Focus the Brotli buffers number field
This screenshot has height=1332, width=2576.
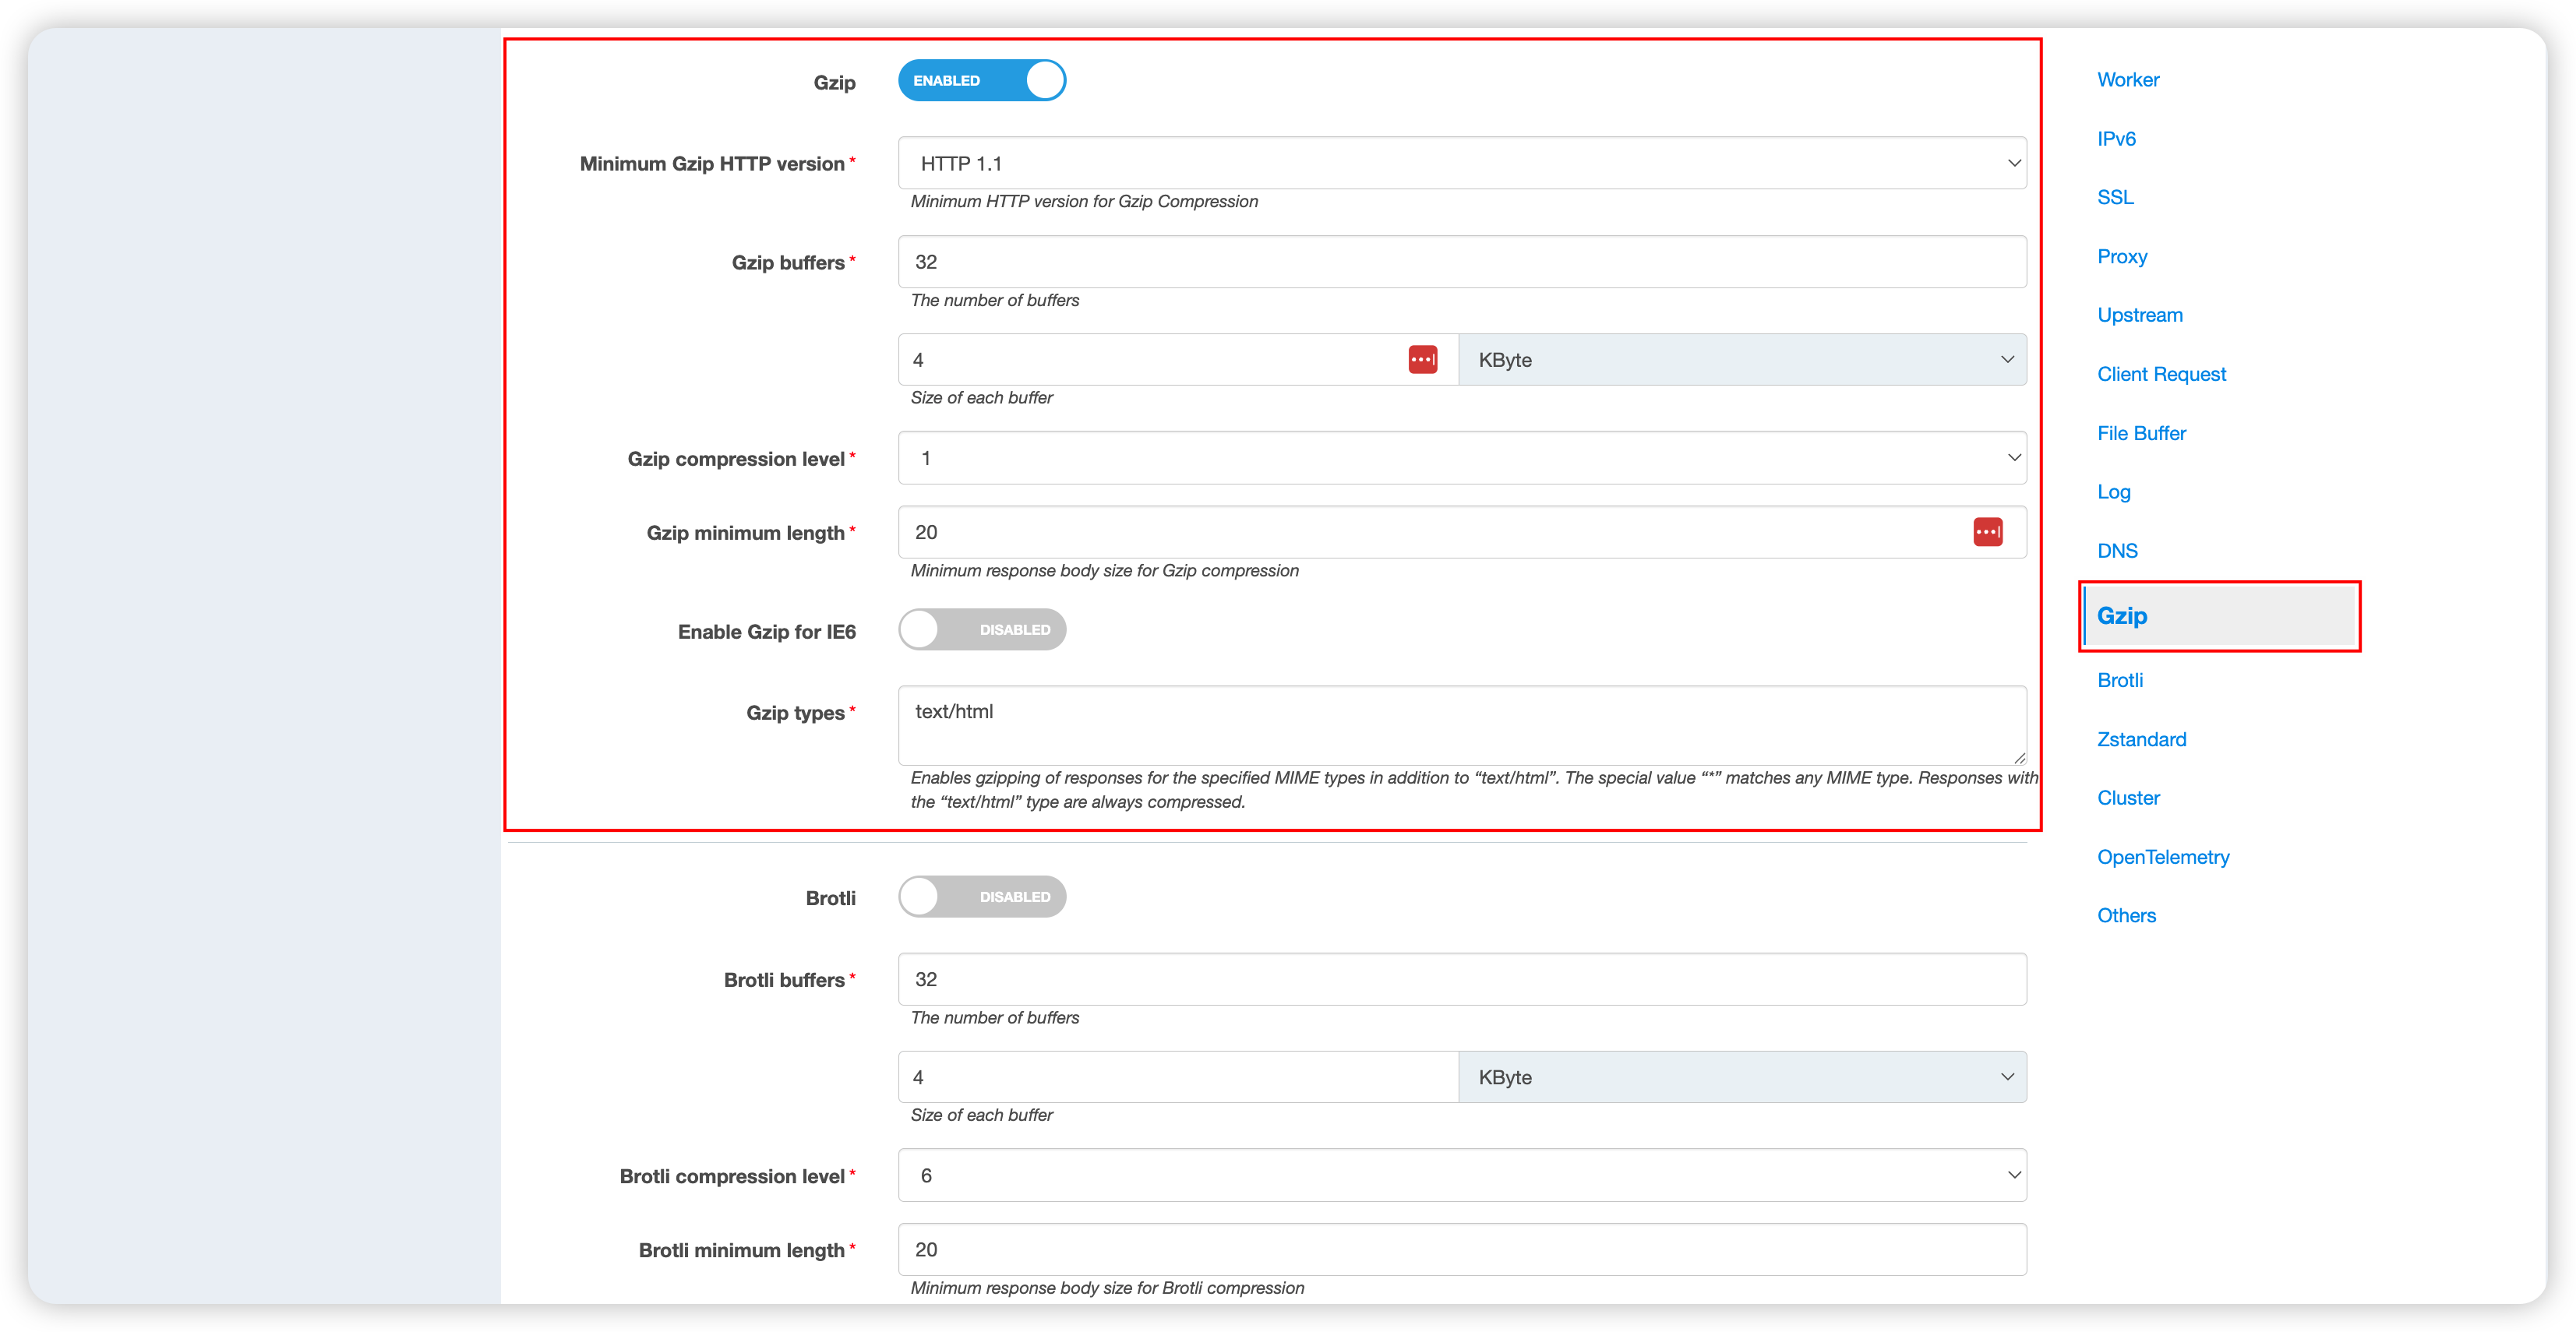pos(1462,979)
